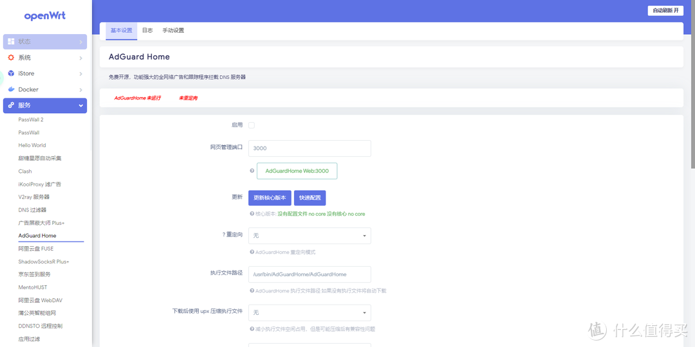This screenshot has width=695, height=347.
Task: Open Aliyun Drive FUSE page
Action: coord(36,249)
